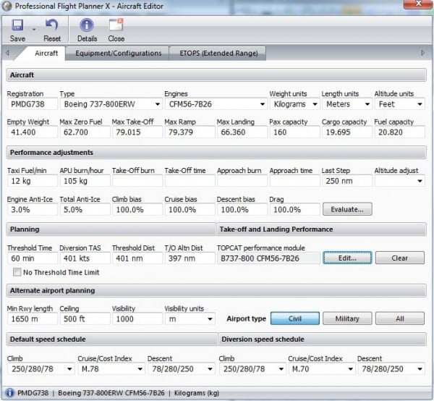The width and height of the screenshot is (434, 401).
Task: Select All airport types
Action: point(399,318)
